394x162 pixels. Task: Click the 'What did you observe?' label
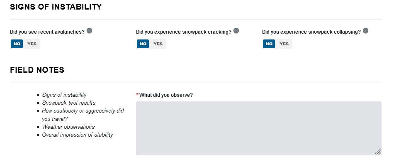pos(166,95)
